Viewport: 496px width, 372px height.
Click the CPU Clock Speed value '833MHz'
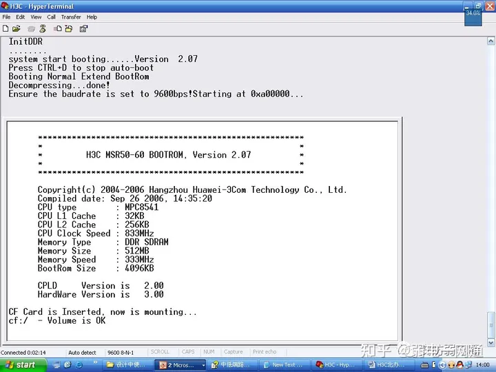coord(139,234)
